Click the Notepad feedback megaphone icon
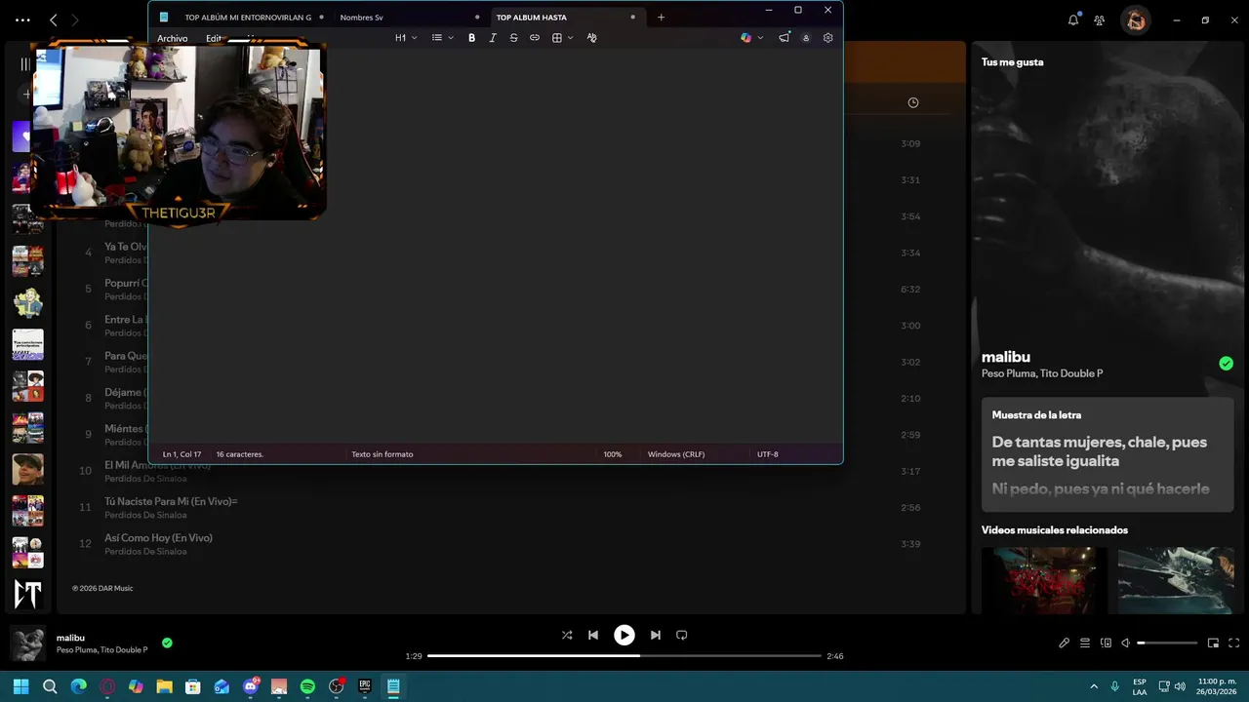This screenshot has width=1249, height=702. (x=785, y=38)
